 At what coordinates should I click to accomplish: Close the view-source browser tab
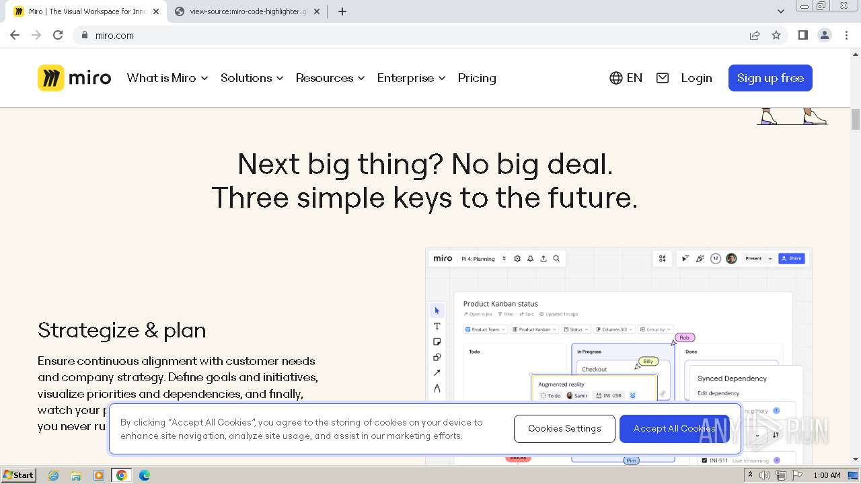(316, 11)
